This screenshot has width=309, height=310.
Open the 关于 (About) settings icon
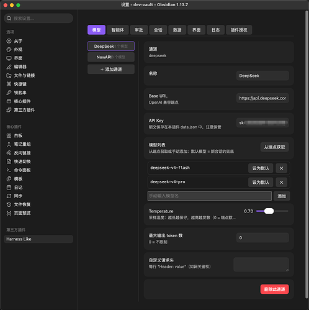click(x=9, y=41)
